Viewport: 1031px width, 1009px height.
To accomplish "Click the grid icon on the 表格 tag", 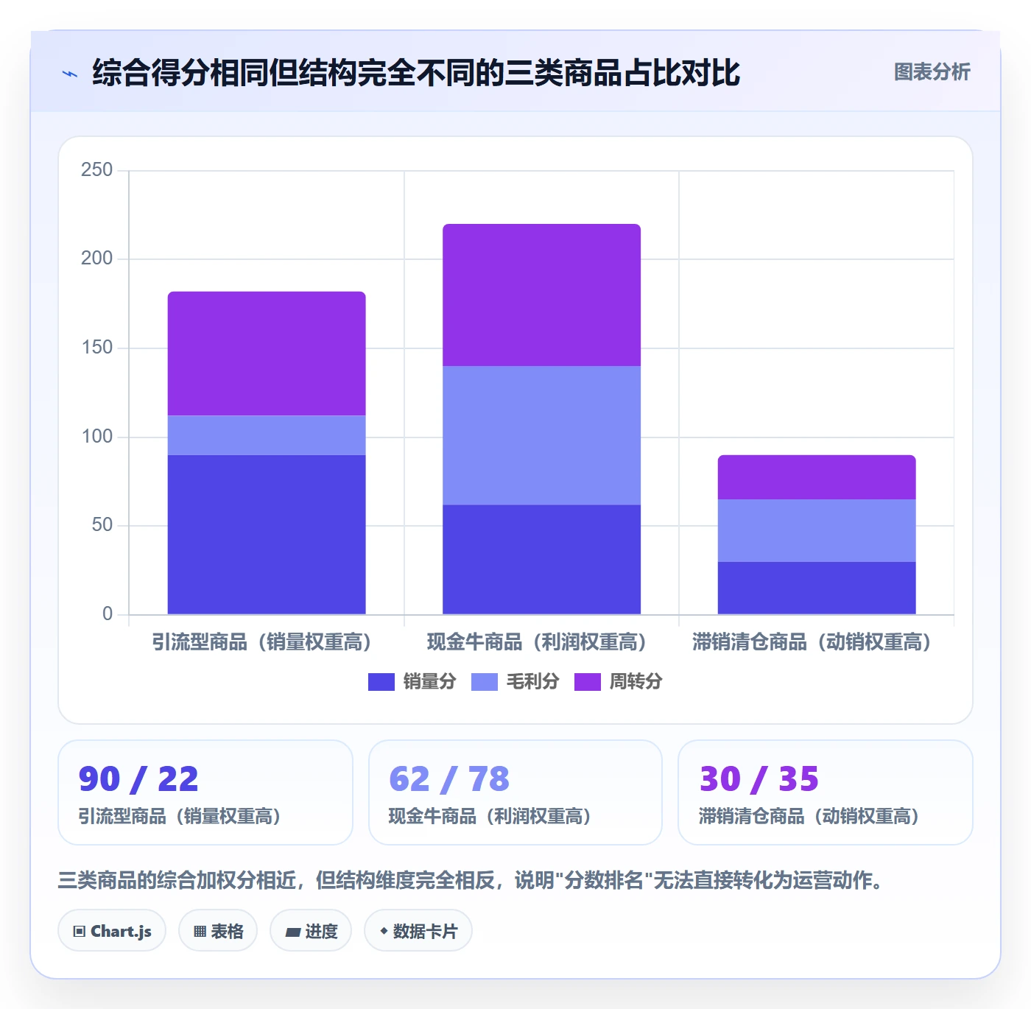I will pyautogui.click(x=200, y=932).
